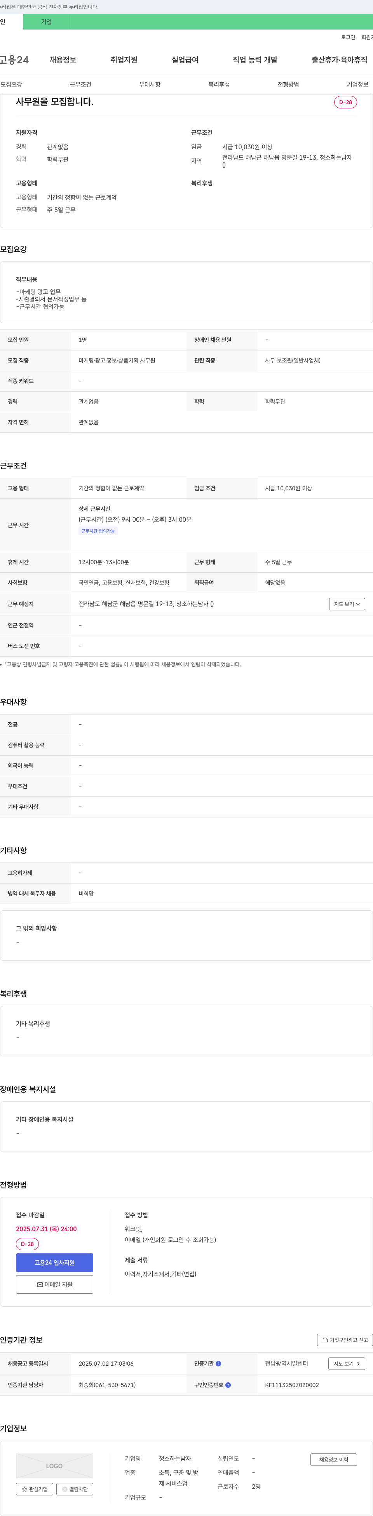The image size is (373, 1516).
Task: Select the job title 사무원을 모집합니다.
Action: (x=55, y=101)
